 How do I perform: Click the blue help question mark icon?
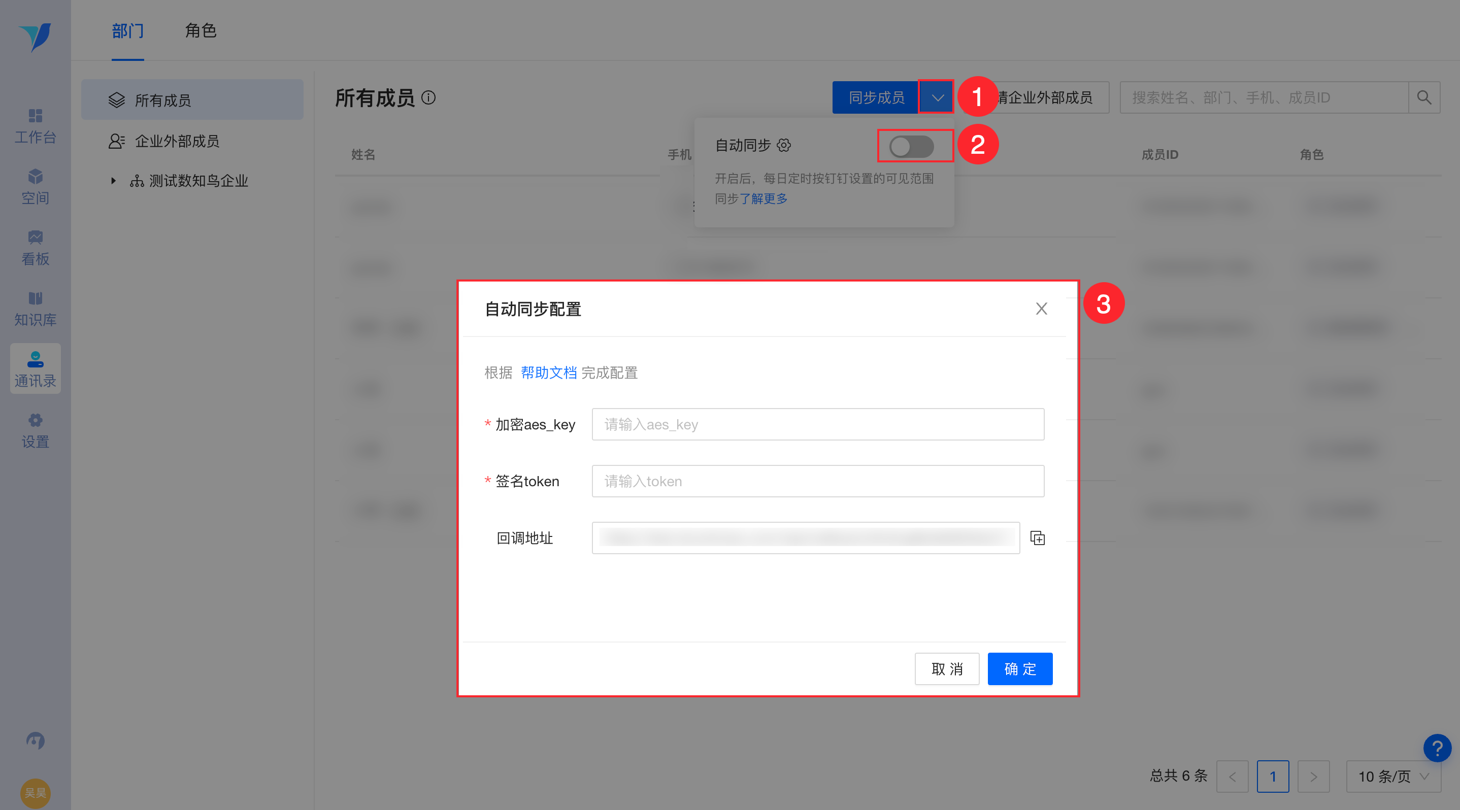click(x=1437, y=748)
